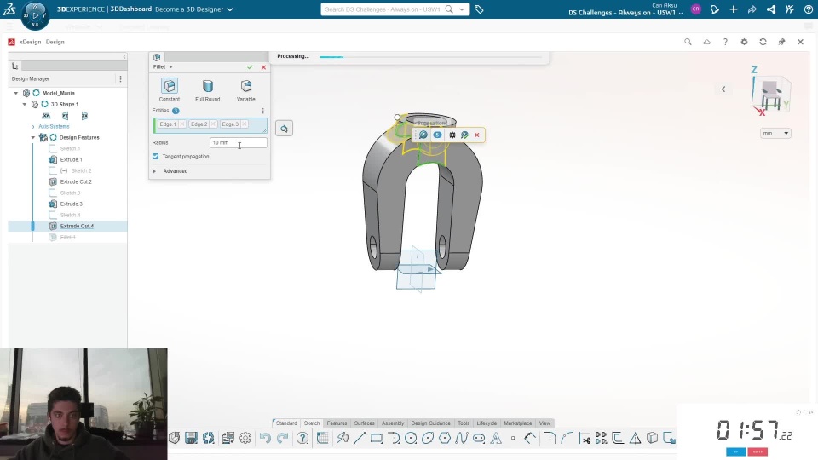This screenshot has width=818, height=460.
Task: Switch to the Features toolbar tab
Action: 337,423
